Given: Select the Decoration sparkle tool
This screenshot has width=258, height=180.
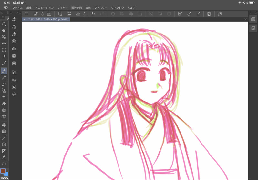Looking at the screenshot, I should click(x=4, y=97).
